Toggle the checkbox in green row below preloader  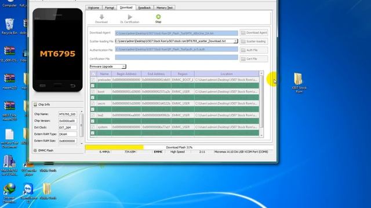(93, 86)
